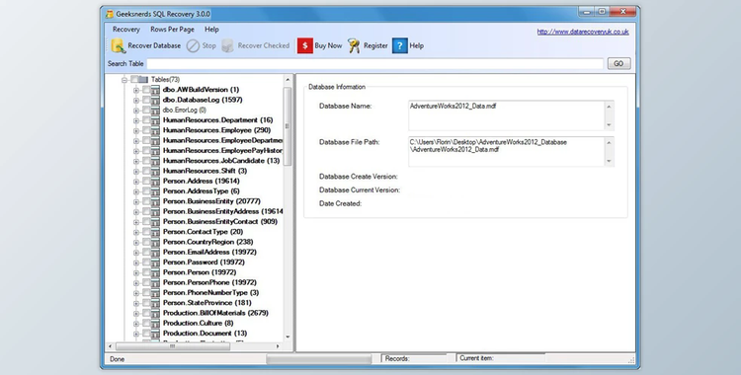Click the Geeksnerds SQL Recovery title icon

pyautogui.click(x=110, y=14)
